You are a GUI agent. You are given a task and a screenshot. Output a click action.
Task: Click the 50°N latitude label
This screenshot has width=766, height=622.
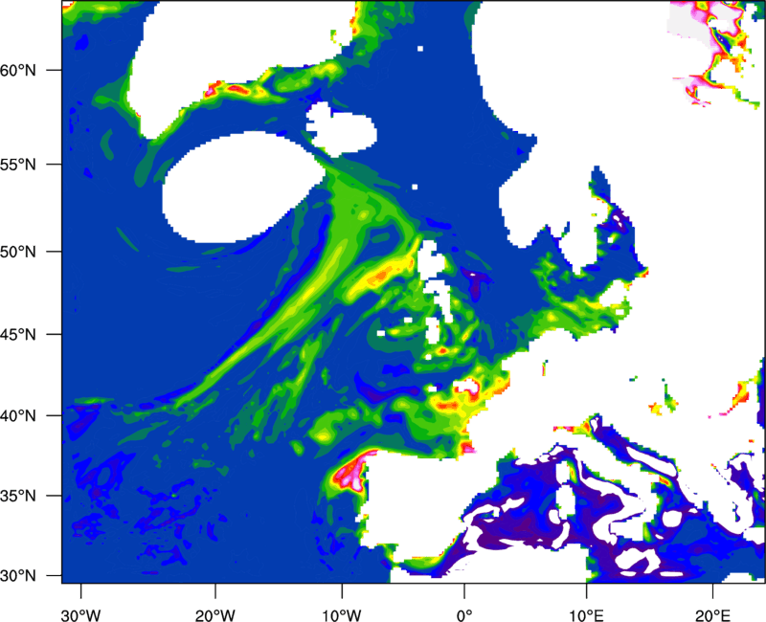coord(18,252)
